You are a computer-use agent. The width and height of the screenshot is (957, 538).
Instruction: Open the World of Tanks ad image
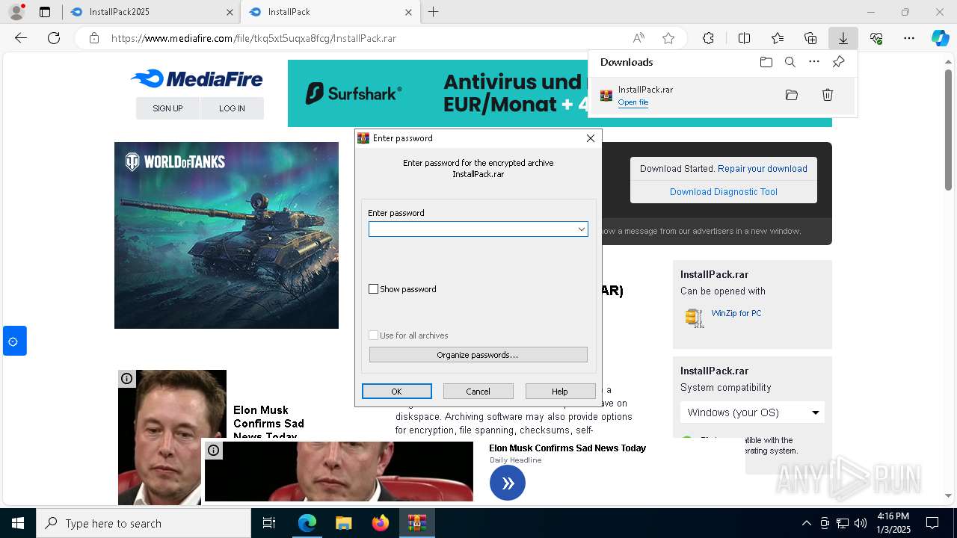[x=227, y=235]
